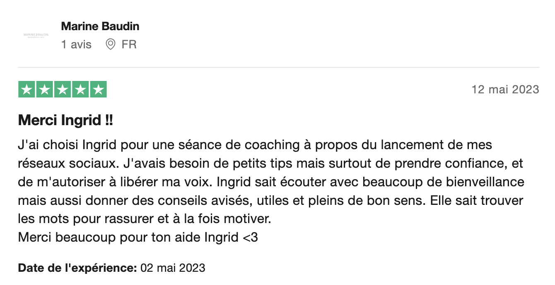Click the experience date 02 mai 2023
The width and height of the screenshot is (555, 285).
[x=173, y=268]
